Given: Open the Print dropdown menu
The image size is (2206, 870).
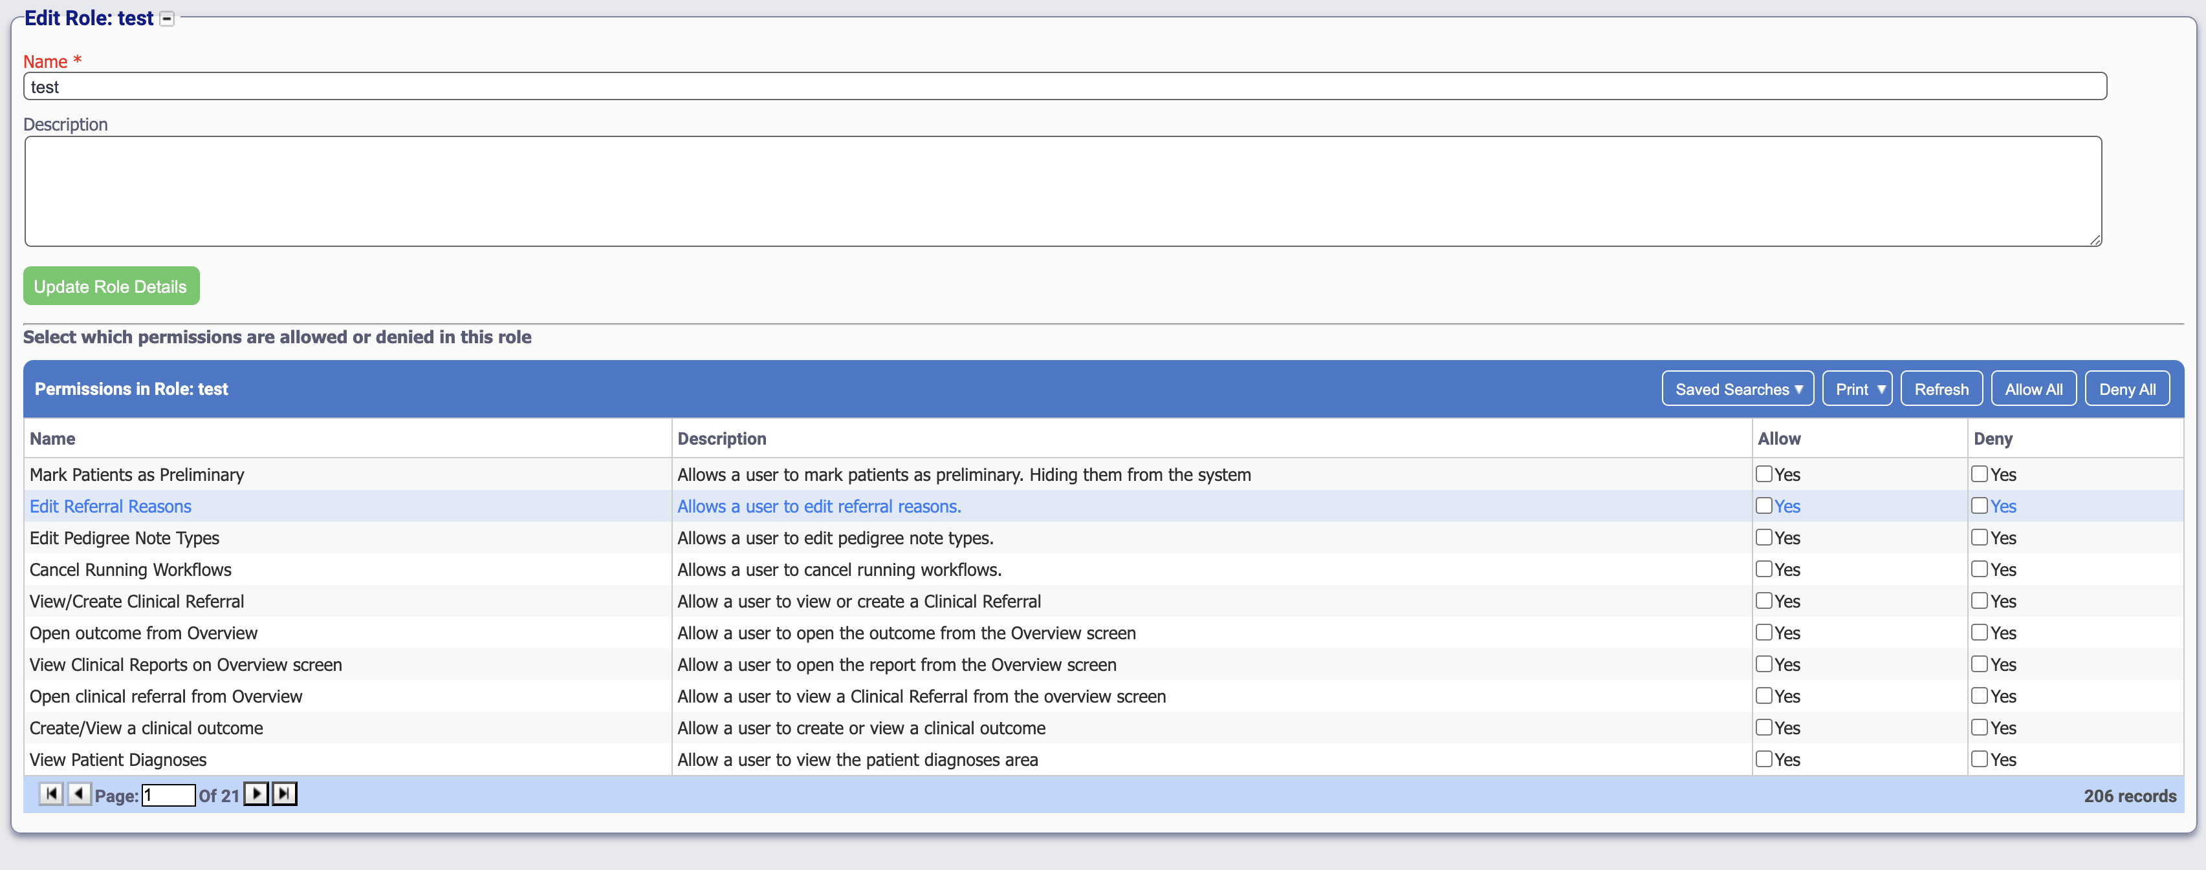Looking at the screenshot, I should (x=1859, y=389).
